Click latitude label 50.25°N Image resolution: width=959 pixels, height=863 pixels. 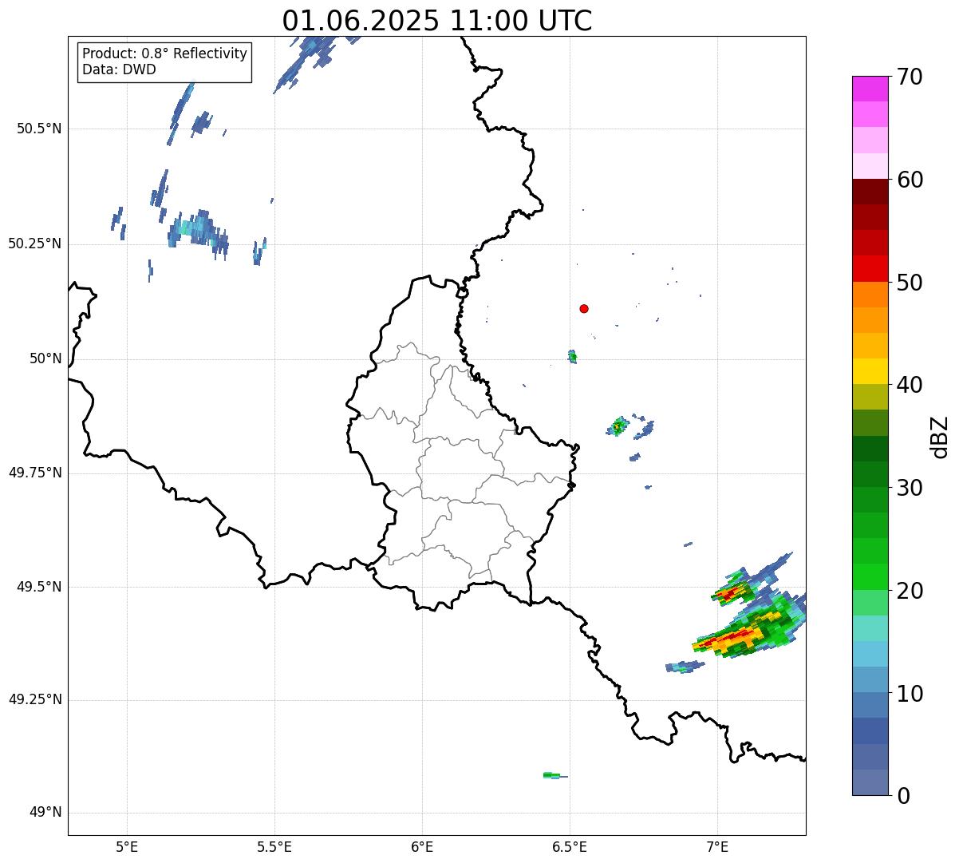tap(35, 243)
